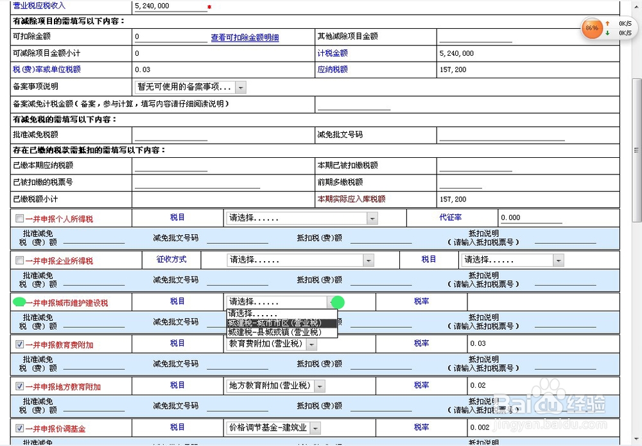Open the 备案事项说明 dropdown
Image resolution: width=642 pixels, height=446 pixels.
[190, 87]
